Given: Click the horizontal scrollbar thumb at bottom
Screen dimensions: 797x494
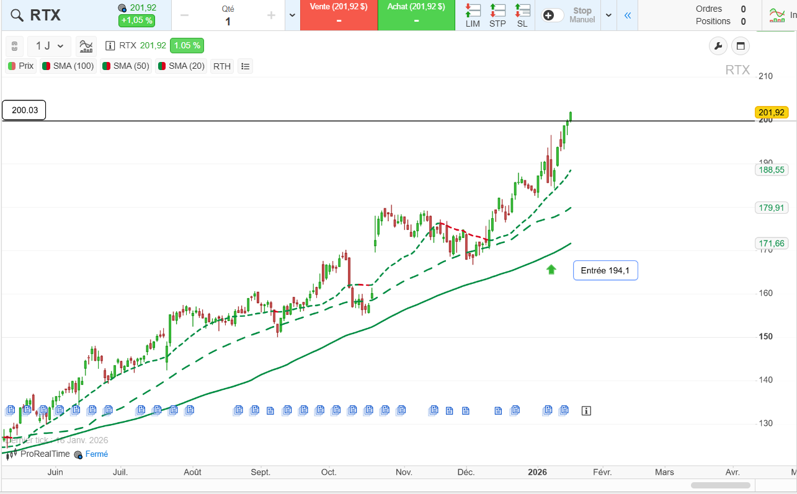Looking at the screenshot, I should pyautogui.click(x=721, y=485).
